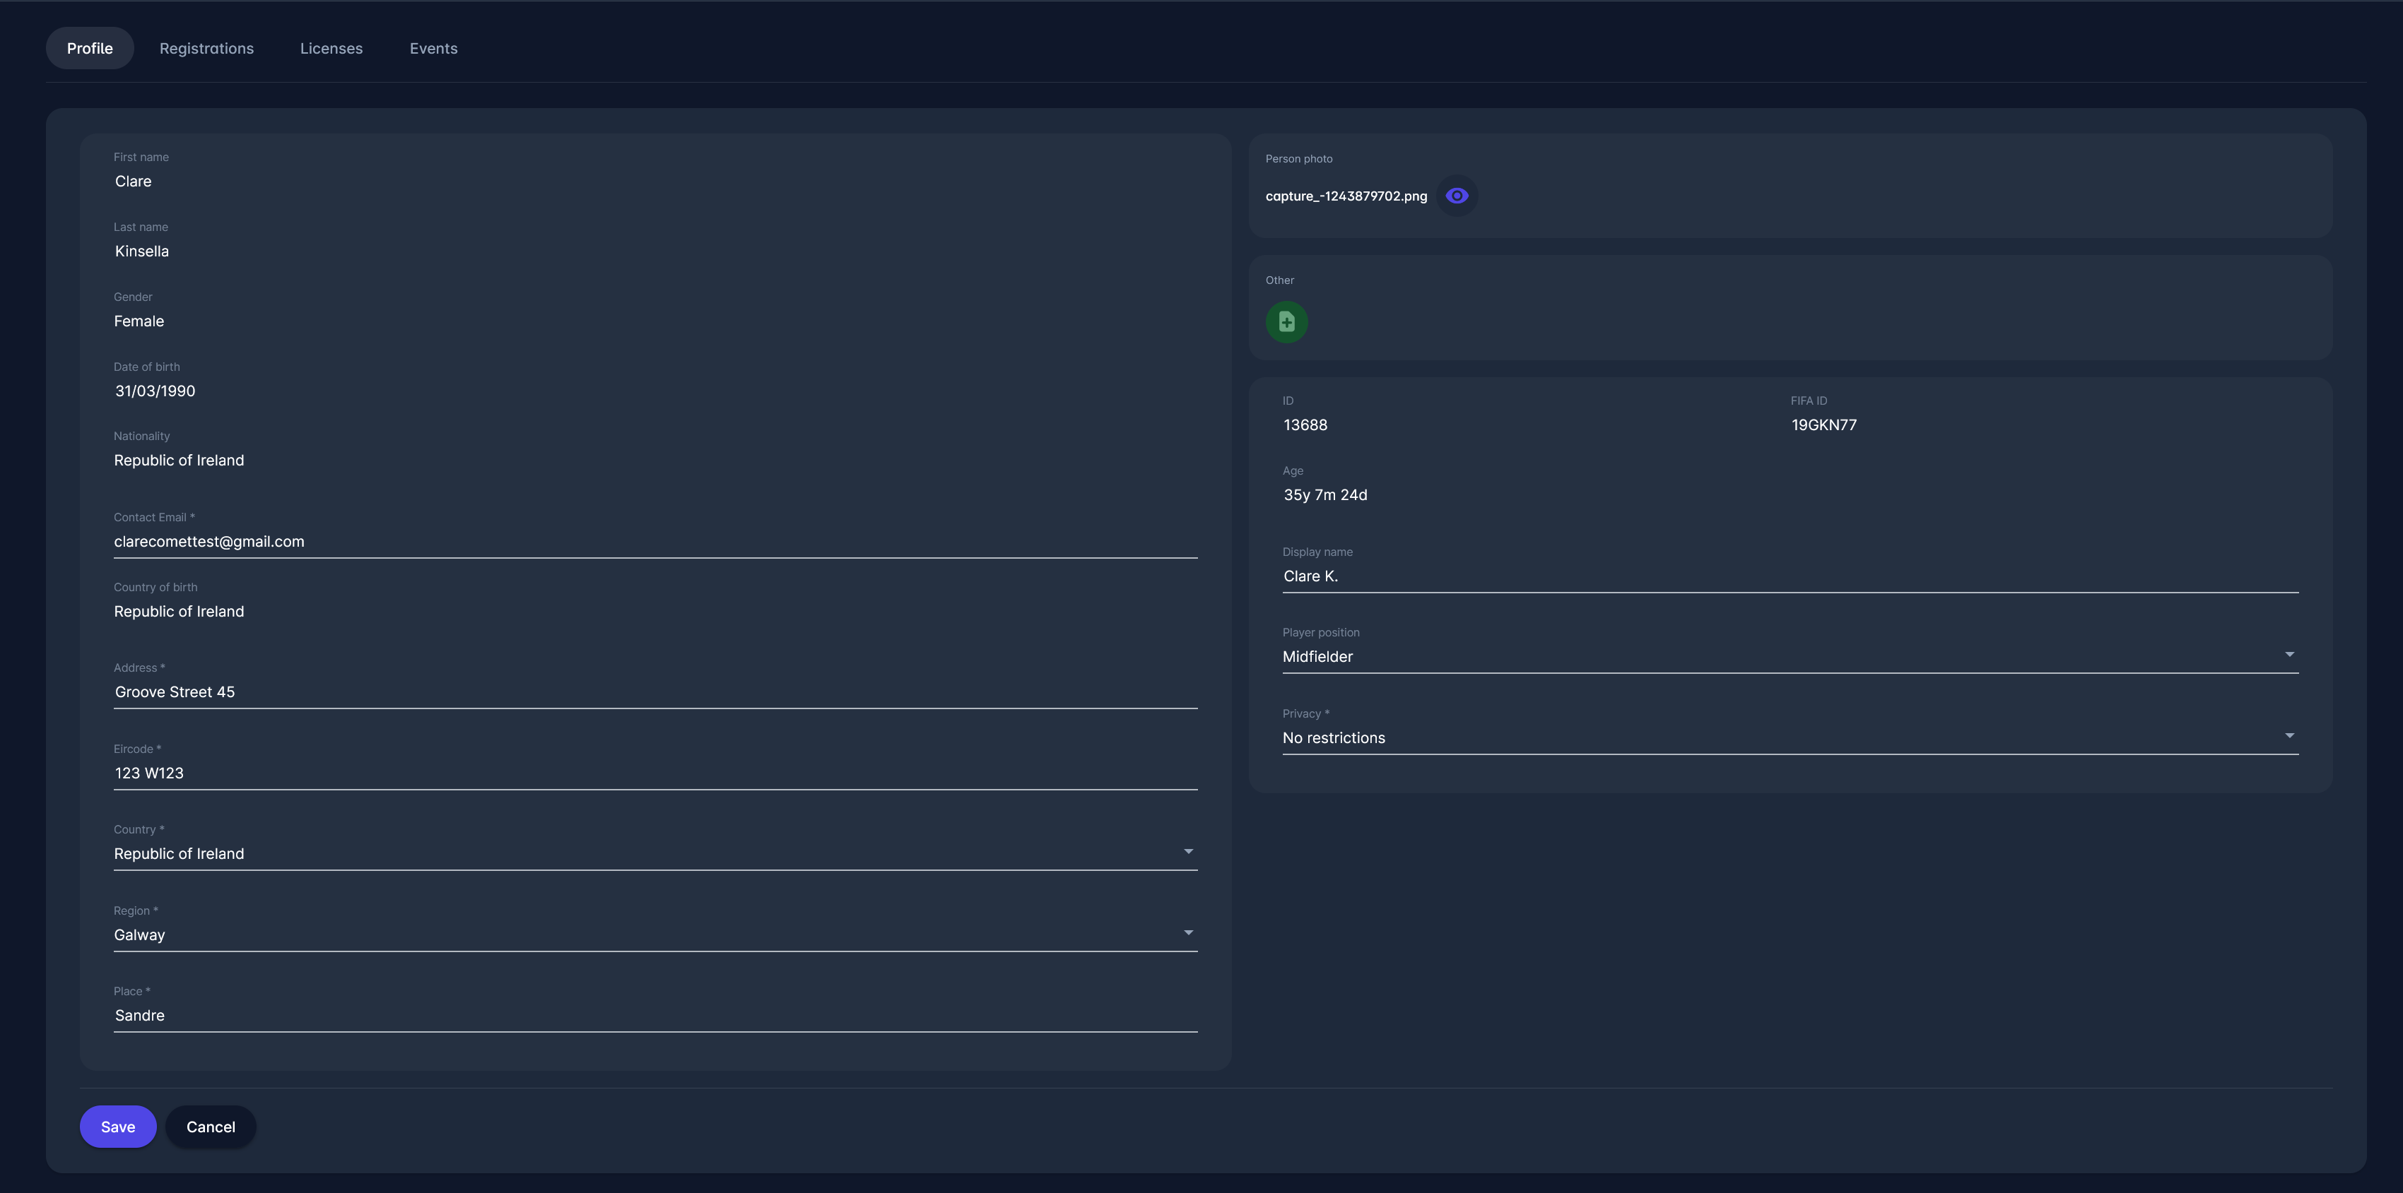Add a document under Other section

pos(1286,323)
